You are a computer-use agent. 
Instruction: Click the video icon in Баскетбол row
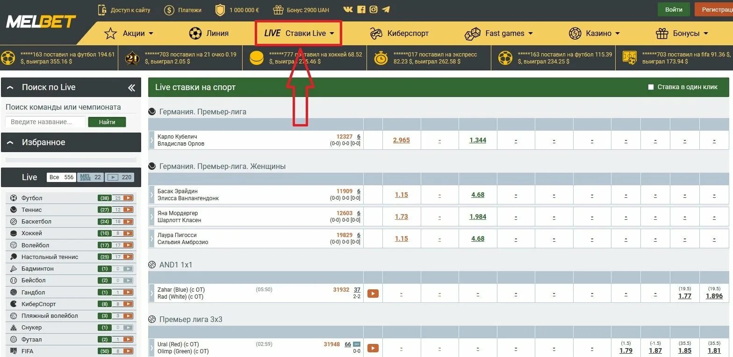coord(129,222)
